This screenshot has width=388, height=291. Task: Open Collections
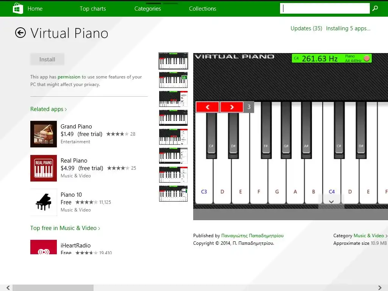pos(203,9)
